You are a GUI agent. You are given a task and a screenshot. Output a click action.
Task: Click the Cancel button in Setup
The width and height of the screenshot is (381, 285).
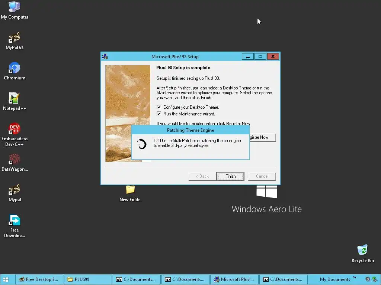pyautogui.click(x=262, y=176)
